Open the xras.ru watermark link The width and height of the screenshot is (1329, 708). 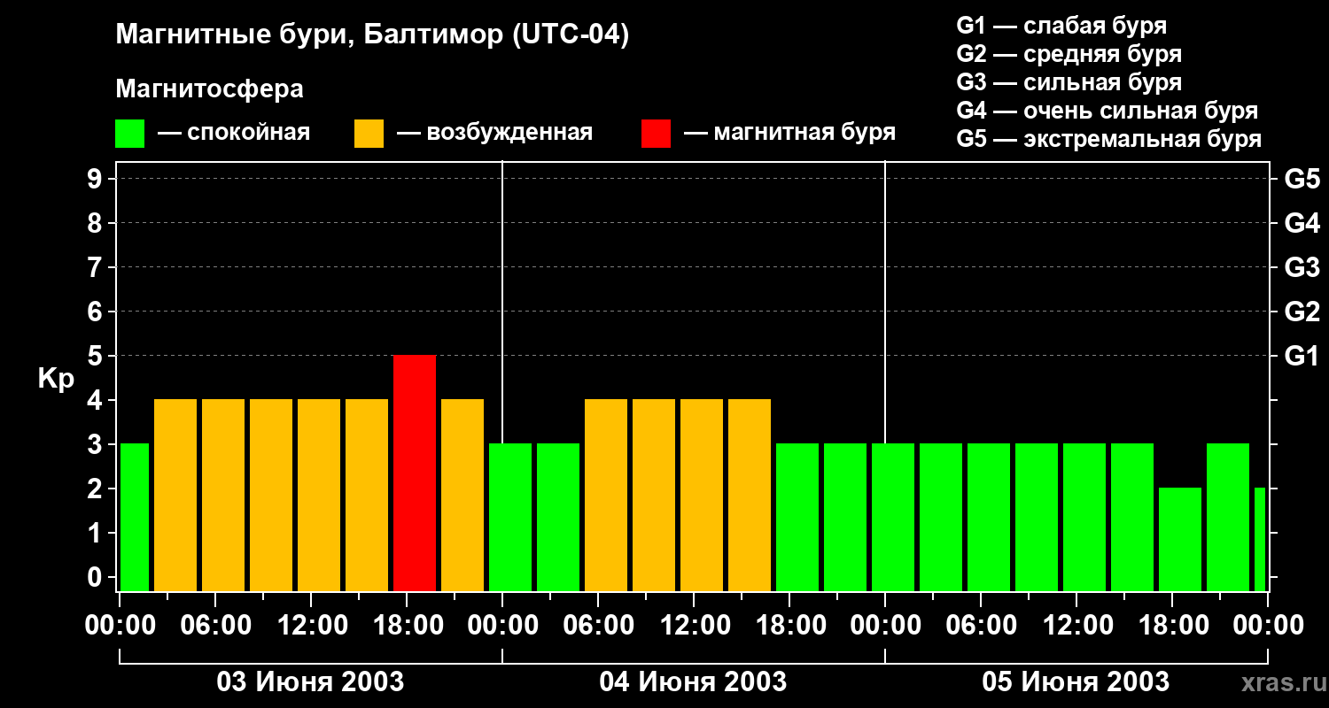click(1279, 682)
